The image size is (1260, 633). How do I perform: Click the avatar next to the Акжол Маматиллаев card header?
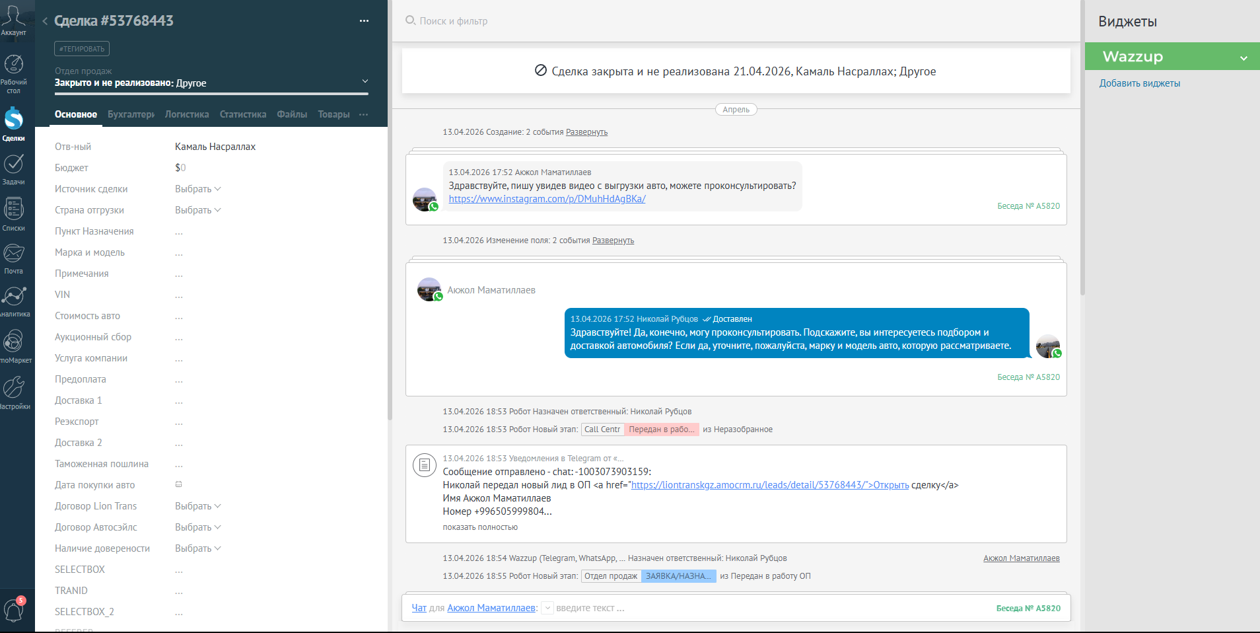tap(430, 289)
